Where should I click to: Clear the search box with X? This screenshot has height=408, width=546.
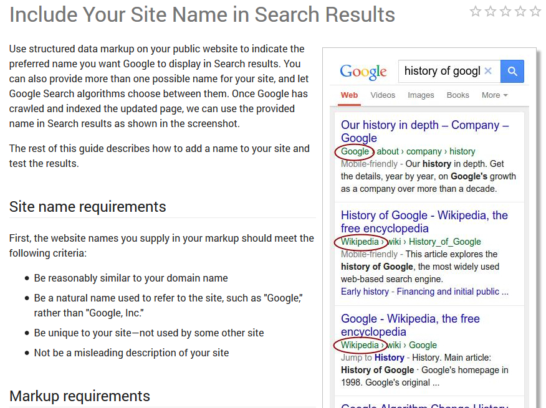pyautogui.click(x=488, y=71)
